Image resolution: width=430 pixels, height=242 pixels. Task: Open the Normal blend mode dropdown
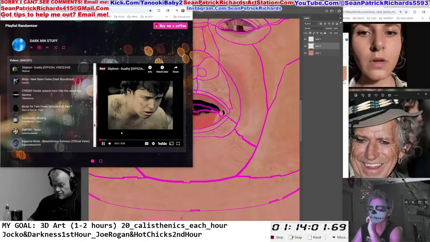314,28
